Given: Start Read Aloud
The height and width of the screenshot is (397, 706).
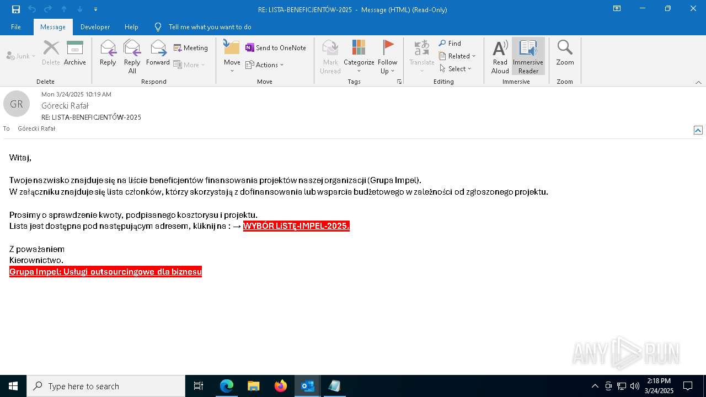Looking at the screenshot, I should coord(500,57).
